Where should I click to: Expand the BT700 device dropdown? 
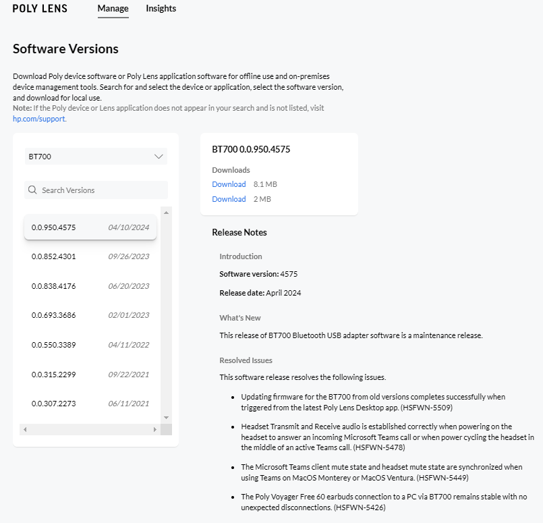[x=96, y=157]
